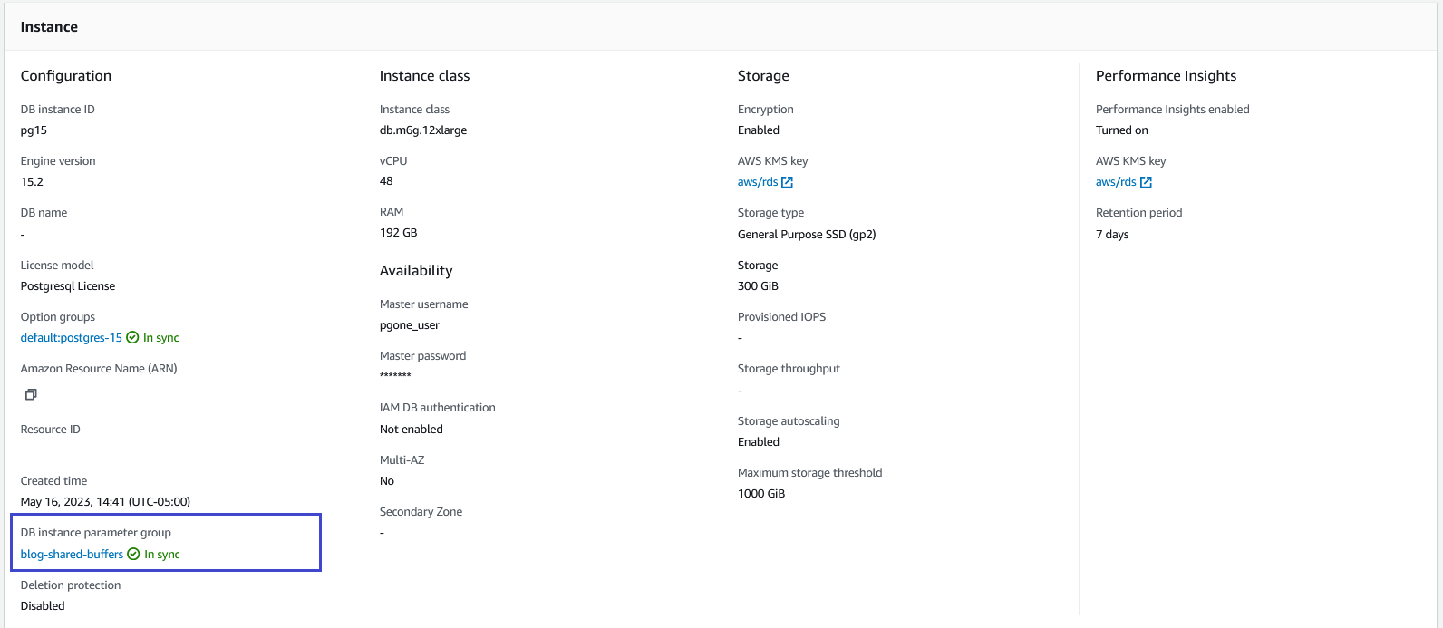Select the 1000 GiB maximum storage threshold
1443x628 pixels.
[761, 494]
